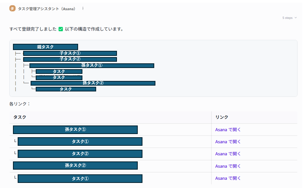Image resolution: width=303 pixels, height=188 pixels.
Task: Click the 孫タスク① cell in the links table
Action: (75, 129)
